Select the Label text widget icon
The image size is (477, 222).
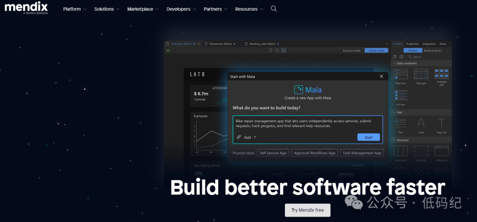(421, 123)
